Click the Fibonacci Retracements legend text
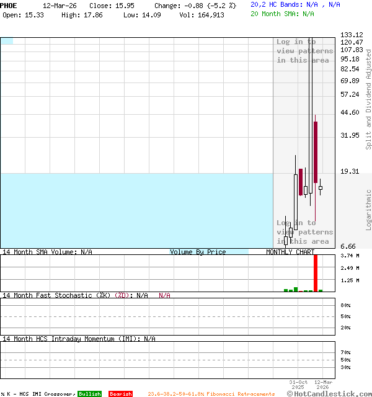The image size is (372, 397). (x=211, y=394)
